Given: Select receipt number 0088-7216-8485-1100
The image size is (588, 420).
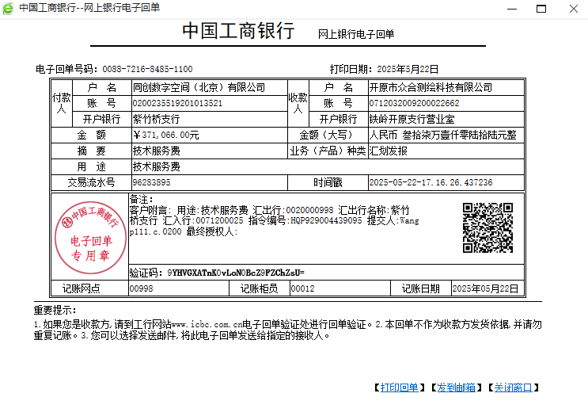Looking at the screenshot, I should (x=147, y=69).
